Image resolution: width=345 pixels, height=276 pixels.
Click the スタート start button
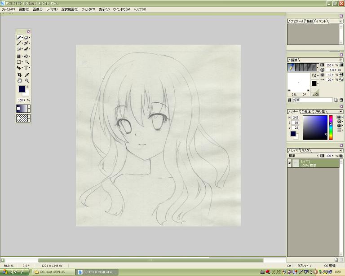click(14, 272)
